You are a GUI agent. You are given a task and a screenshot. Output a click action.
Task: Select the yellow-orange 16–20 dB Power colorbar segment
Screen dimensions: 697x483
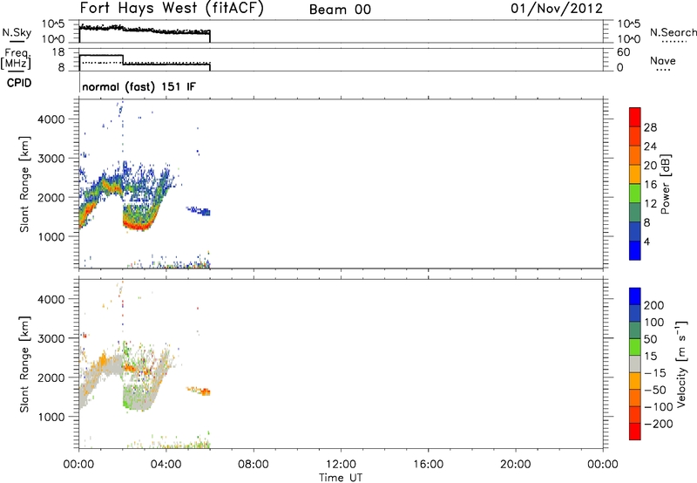point(635,173)
